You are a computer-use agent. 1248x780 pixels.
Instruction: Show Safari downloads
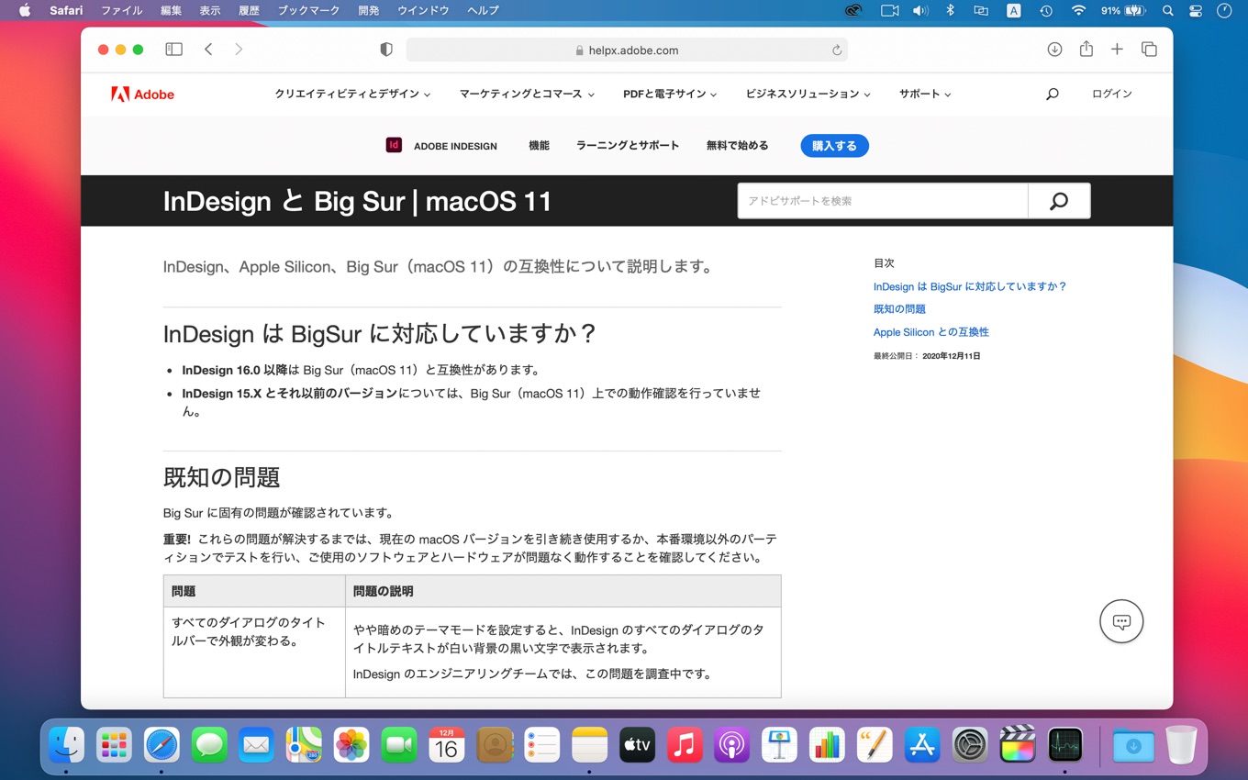click(x=1054, y=50)
